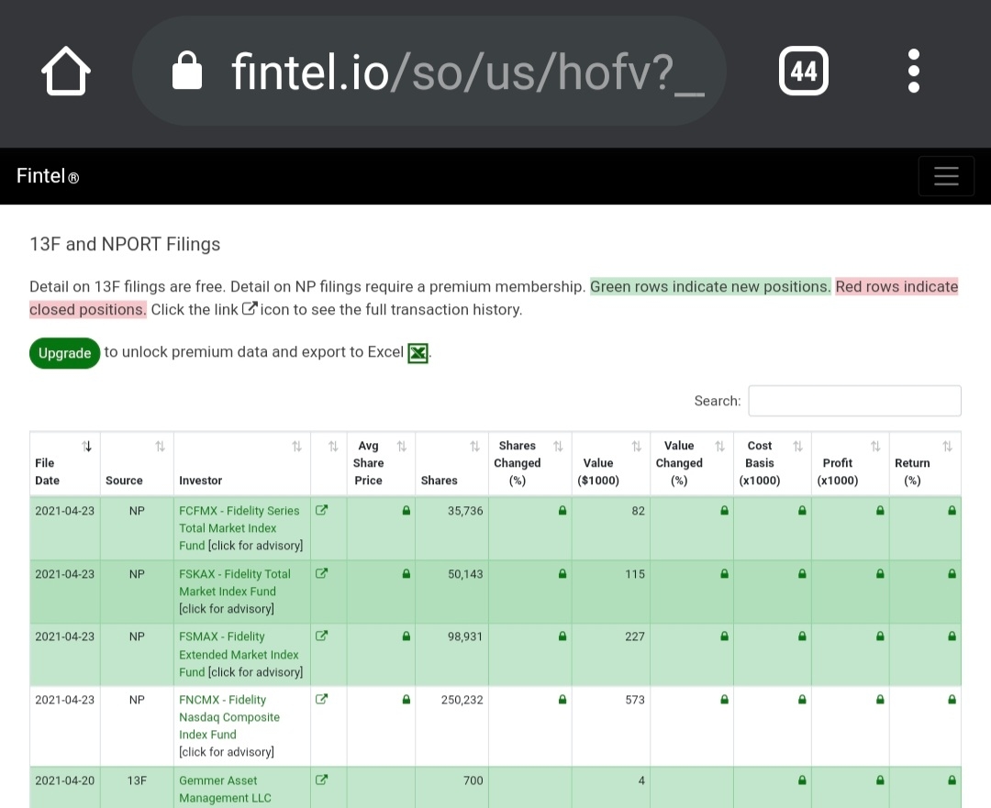The width and height of the screenshot is (991, 808).
Task: Sort table by Shares Changed (%)
Action: tap(529, 463)
